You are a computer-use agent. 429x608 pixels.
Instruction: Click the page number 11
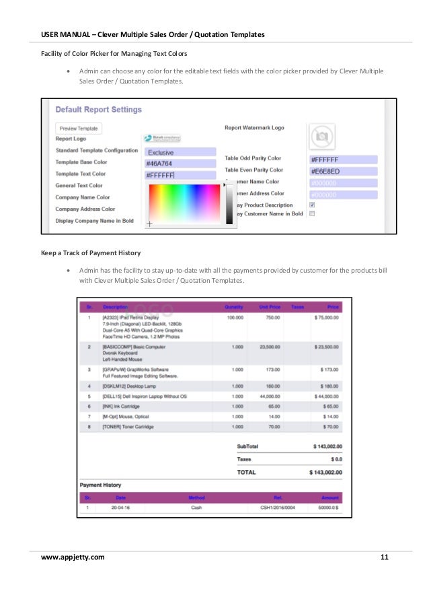tap(384, 558)
